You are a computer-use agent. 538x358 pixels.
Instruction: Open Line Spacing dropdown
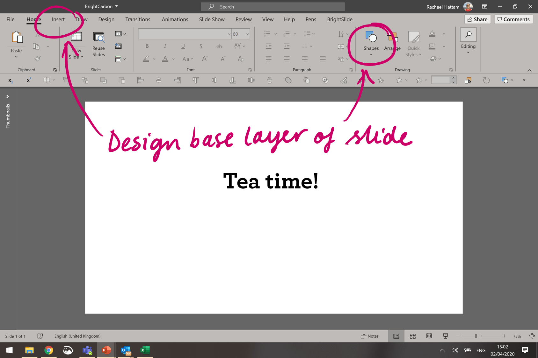(x=309, y=34)
